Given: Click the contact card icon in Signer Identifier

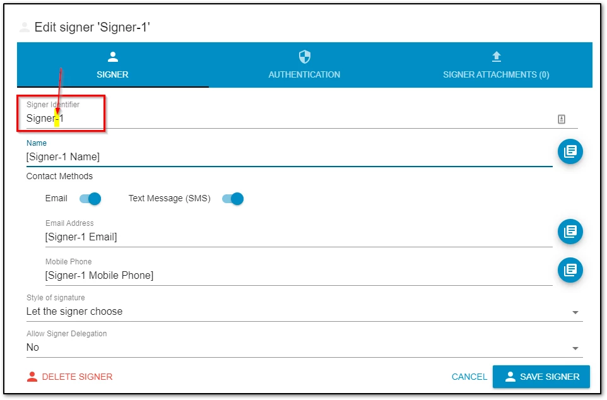Looking at the screenshot, I should [x=562, y=119].
